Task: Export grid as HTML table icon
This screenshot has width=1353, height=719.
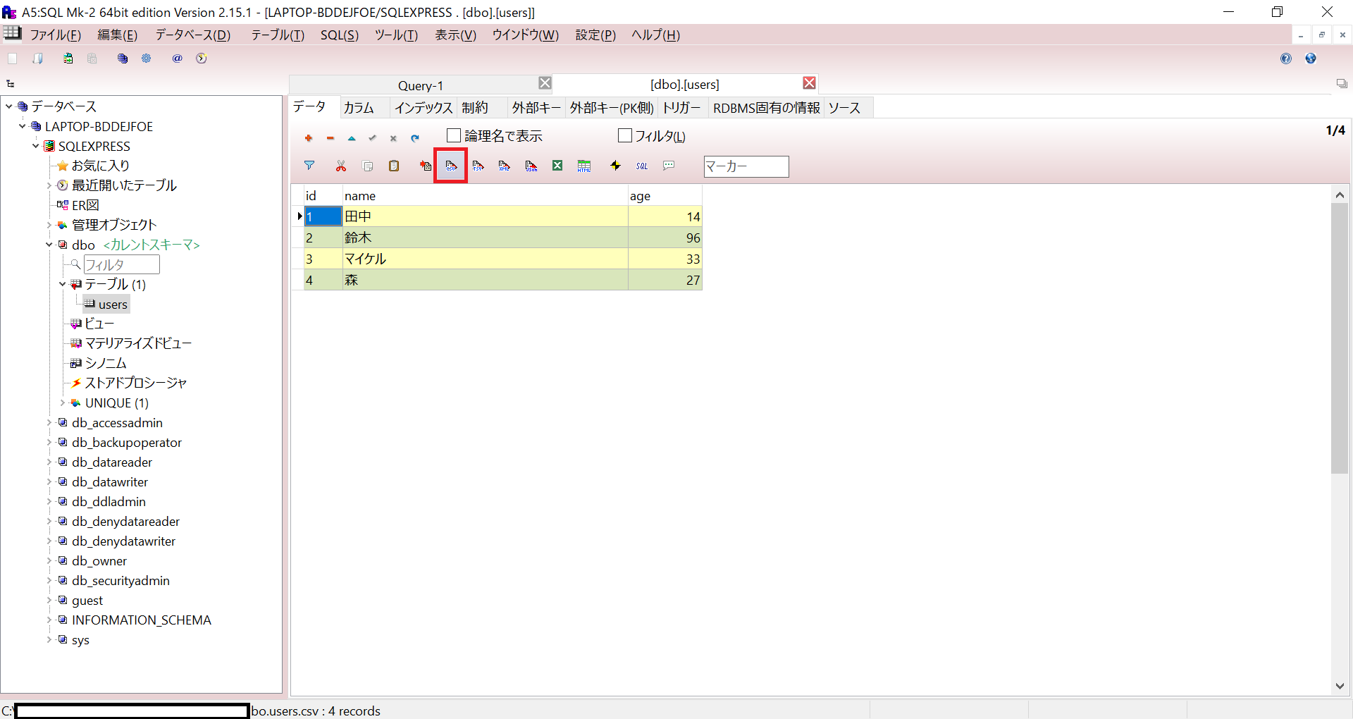Action: tap(584, 166)
